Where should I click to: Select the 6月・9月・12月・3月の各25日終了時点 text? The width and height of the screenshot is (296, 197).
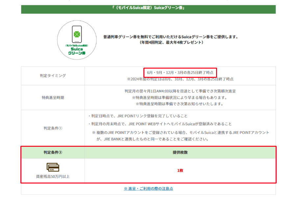click(x=180, y=72)
